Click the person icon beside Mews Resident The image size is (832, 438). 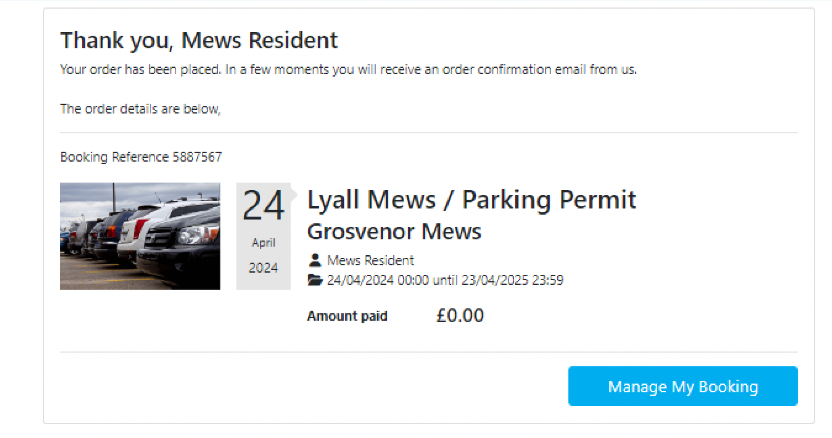[x=315, y=260]
